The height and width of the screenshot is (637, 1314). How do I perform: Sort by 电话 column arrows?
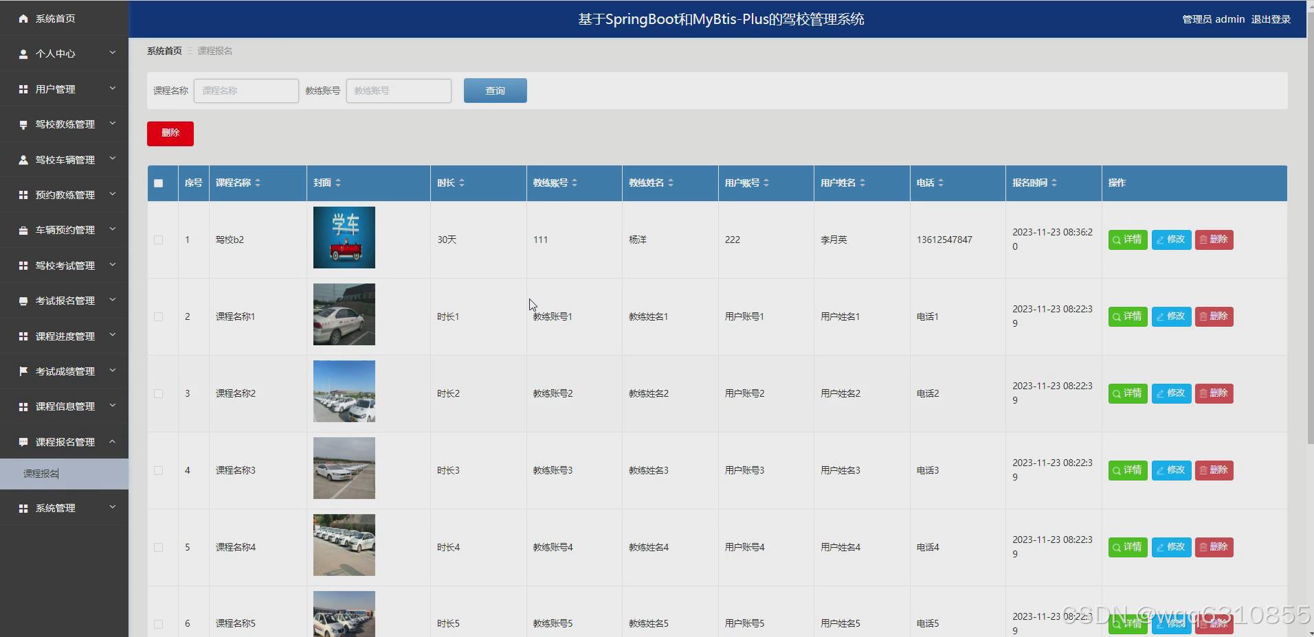coord(941,183)
